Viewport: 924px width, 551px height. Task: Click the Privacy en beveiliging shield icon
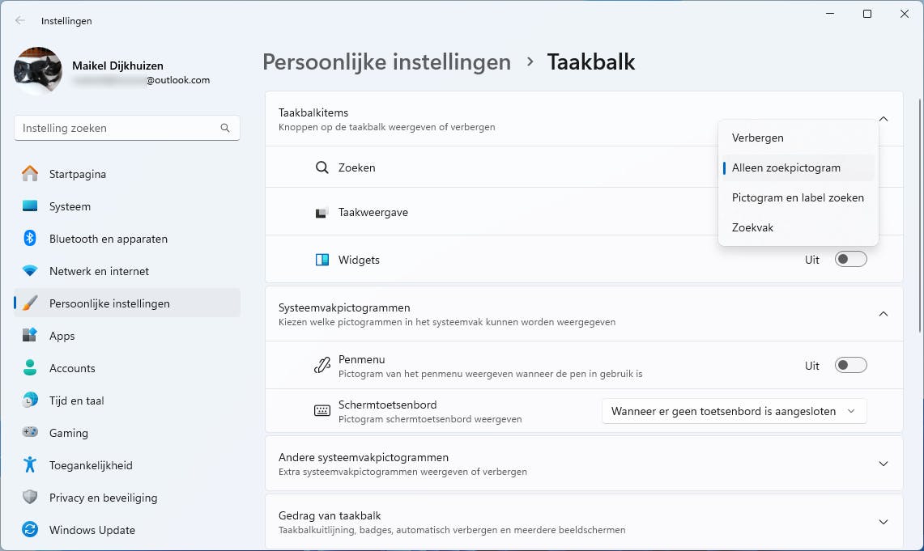click(x=30, y=498)
